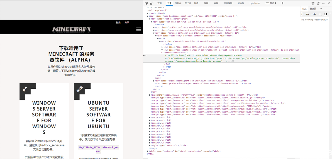The width and height of the screenshot is (332, 159).
Task: Add new style rule plus icon
Action: pyautogui.click(x=320, y=14)
